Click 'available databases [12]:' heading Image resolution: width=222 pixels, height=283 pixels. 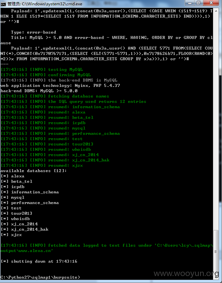[x=34, y=171]
